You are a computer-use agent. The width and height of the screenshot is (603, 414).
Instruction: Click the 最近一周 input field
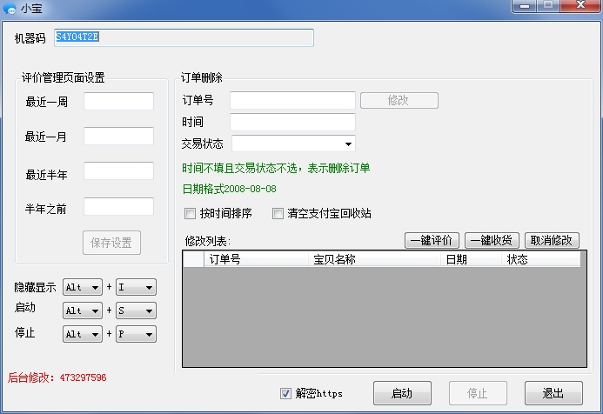click(118, 101)
